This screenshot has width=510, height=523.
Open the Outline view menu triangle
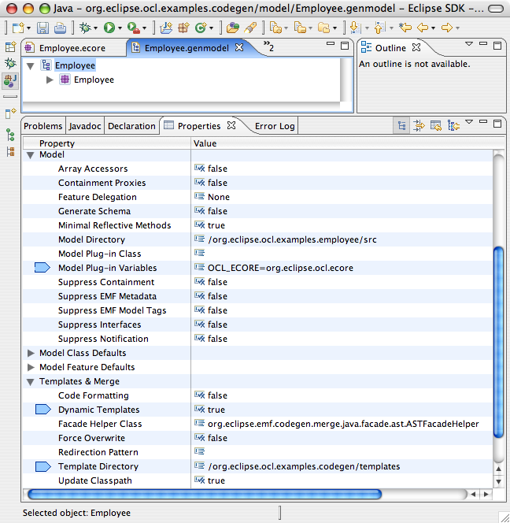tap(469, 44)
